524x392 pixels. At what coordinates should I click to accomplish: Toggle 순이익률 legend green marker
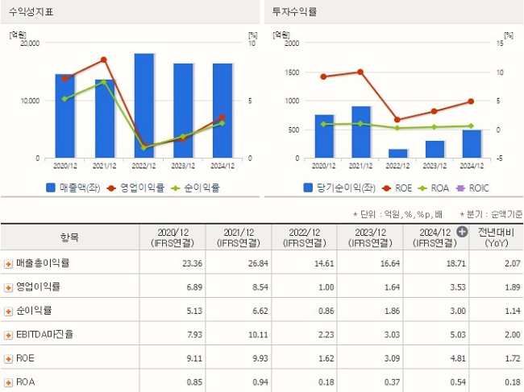(176, 188)
